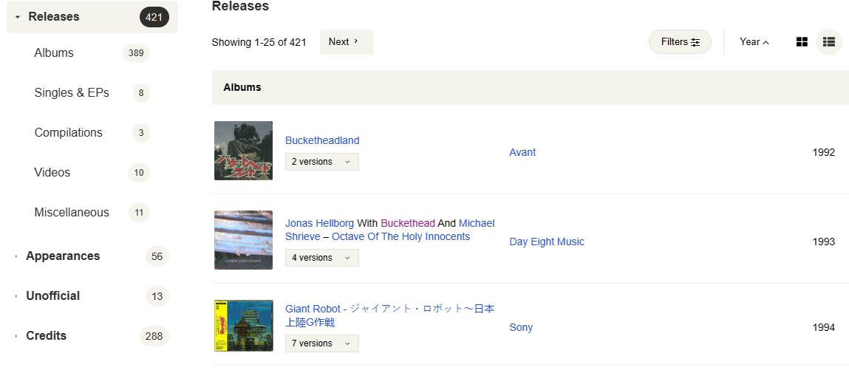
Task: Expand 7 versions dropdown for Giant Robot
Action: (x=321, y=343)
